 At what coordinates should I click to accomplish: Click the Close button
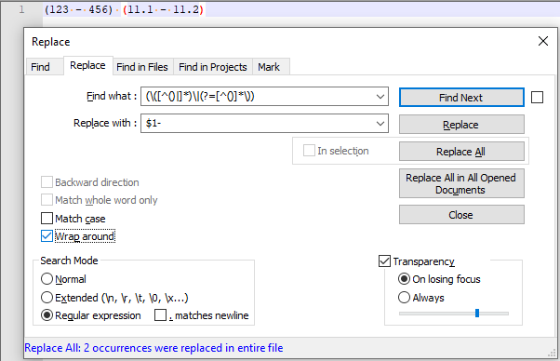[x=461, y=215]
